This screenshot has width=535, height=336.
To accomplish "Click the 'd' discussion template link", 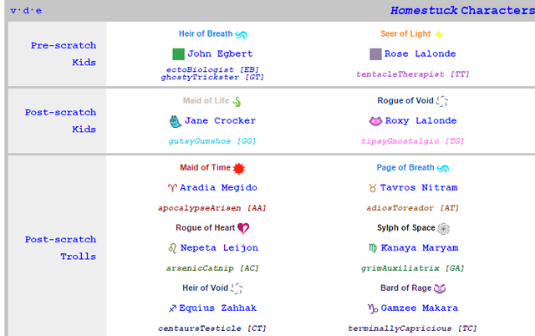I will tap(26, 11).
